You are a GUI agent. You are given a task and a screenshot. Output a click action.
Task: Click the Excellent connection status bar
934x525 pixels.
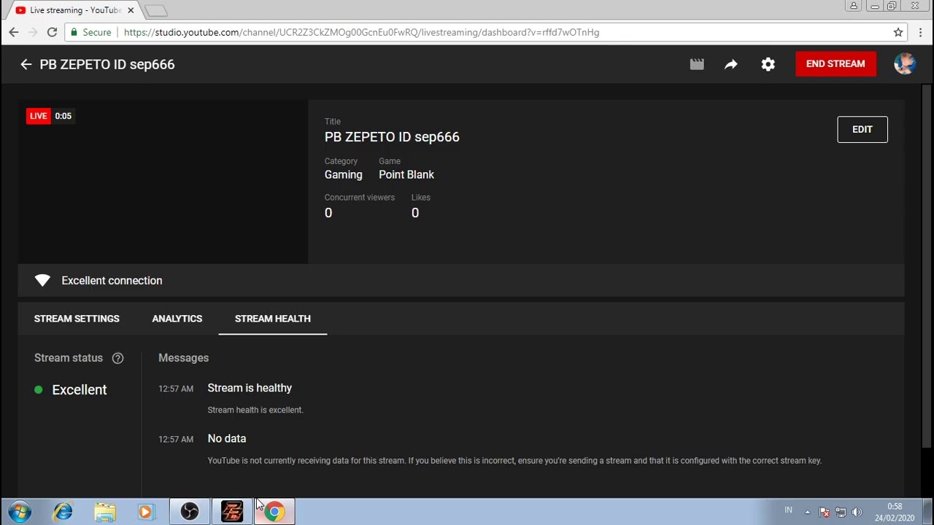[x=461, y=281]
